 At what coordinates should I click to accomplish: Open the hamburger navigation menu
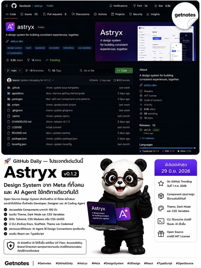click(7, 6)
